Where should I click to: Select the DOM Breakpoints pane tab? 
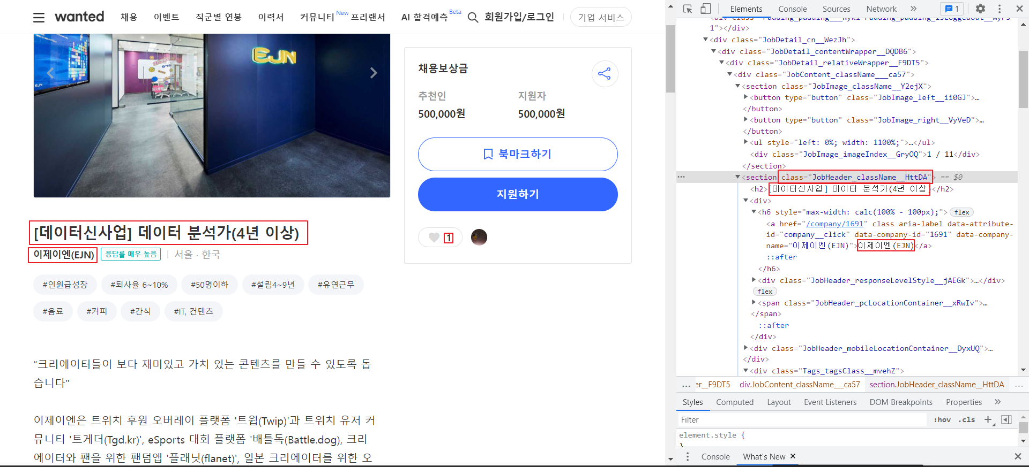[901, 402]
